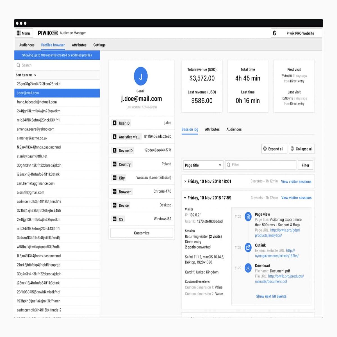This screenshot has width=337, height=337.
Task: Select profile franc.babcock@hotmail.com
Action: click(57, 102)
